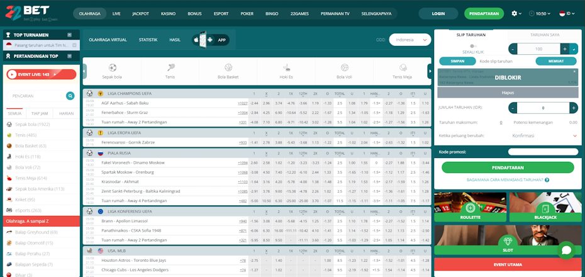Click the Login button
The image size is (585, 277).
[438, 13]
